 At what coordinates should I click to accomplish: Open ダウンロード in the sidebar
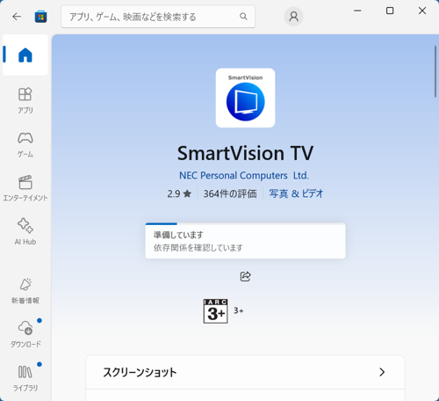click(25, 334)
